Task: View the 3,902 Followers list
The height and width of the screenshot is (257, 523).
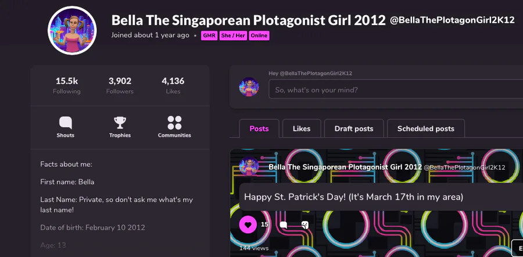Action: click(x=120, y=85)
